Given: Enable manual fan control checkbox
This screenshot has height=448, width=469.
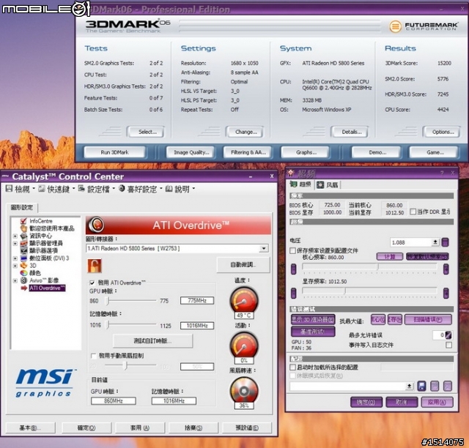Looking at the screenshot, I should 93,356.
